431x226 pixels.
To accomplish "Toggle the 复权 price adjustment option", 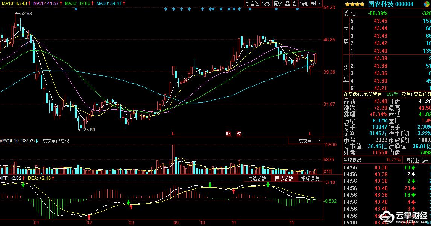I will coord(278,3).
